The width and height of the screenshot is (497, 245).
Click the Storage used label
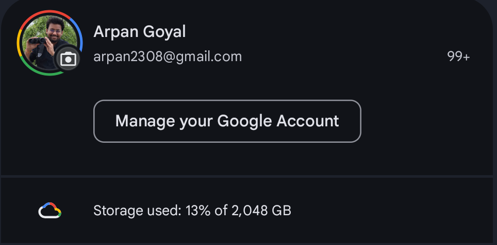(134, 211)
